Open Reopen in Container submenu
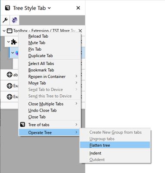165x173 pixels. [x=50, y=77]
